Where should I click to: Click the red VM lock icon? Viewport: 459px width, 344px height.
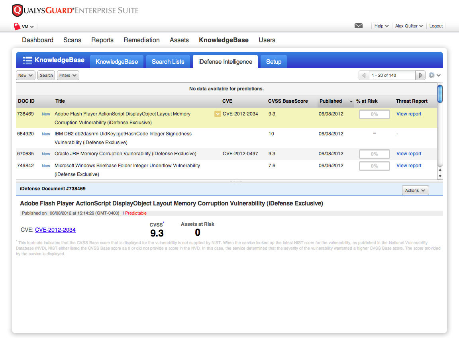17,26
